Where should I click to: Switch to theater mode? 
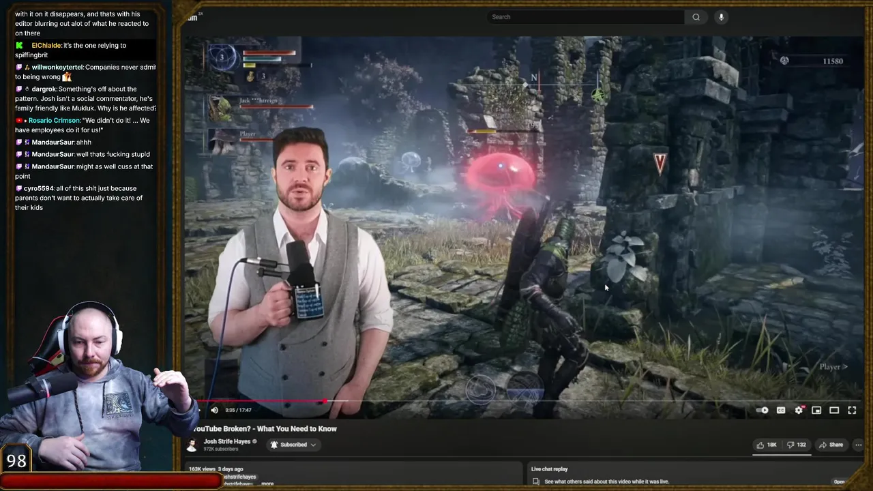coord(834,410)
